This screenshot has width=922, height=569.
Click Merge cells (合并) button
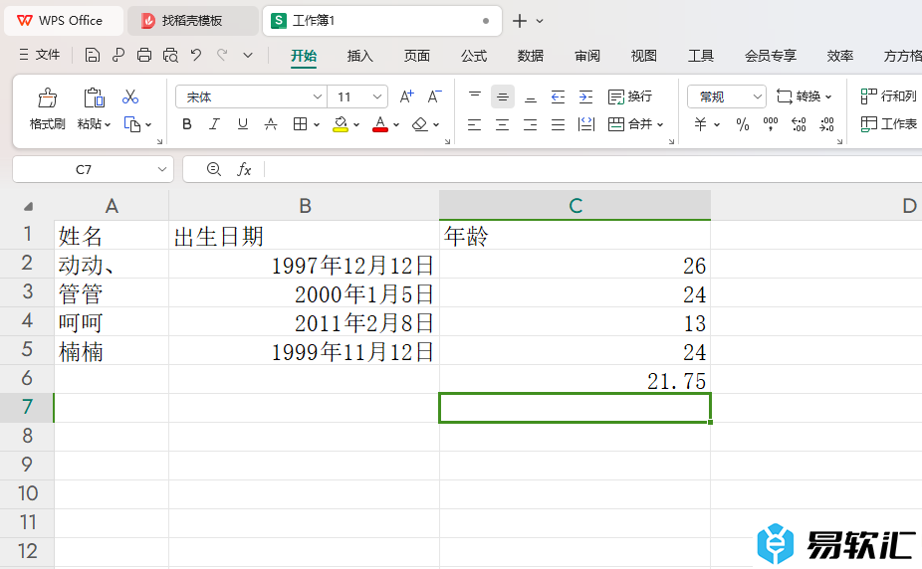(629, 124)
